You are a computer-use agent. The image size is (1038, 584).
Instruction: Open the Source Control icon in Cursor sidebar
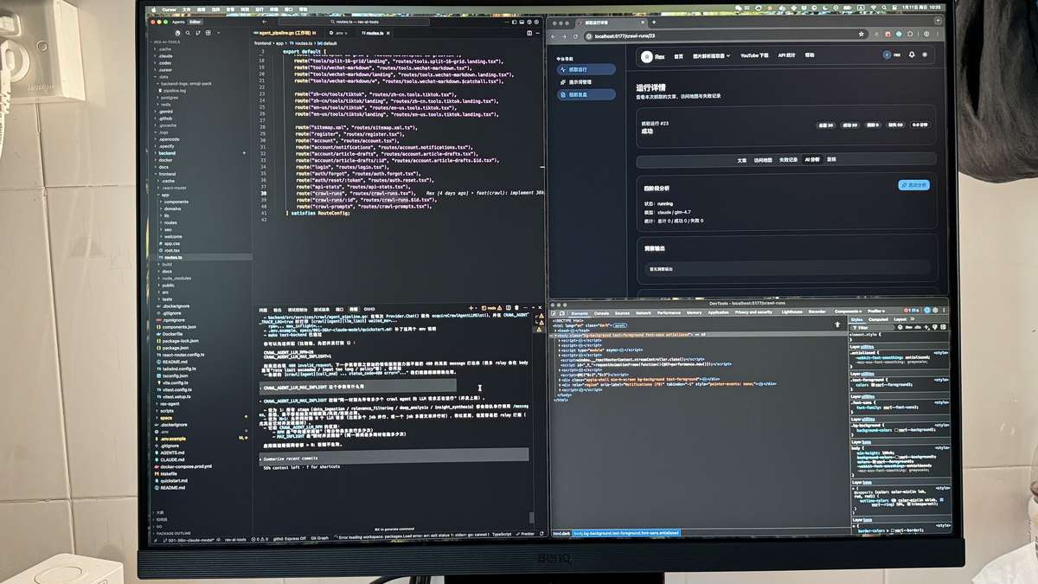tap(198, 33)
